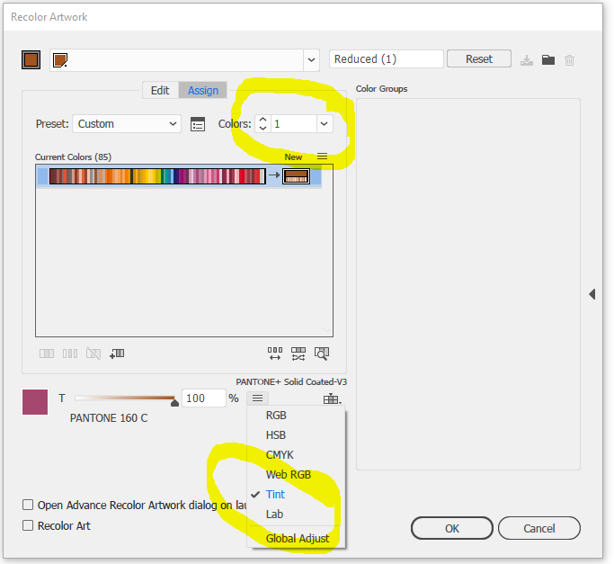Expand the Colors dropdown arrow
Image resolution: width=614 pixels, height=564 pixels.
point(325,124)
